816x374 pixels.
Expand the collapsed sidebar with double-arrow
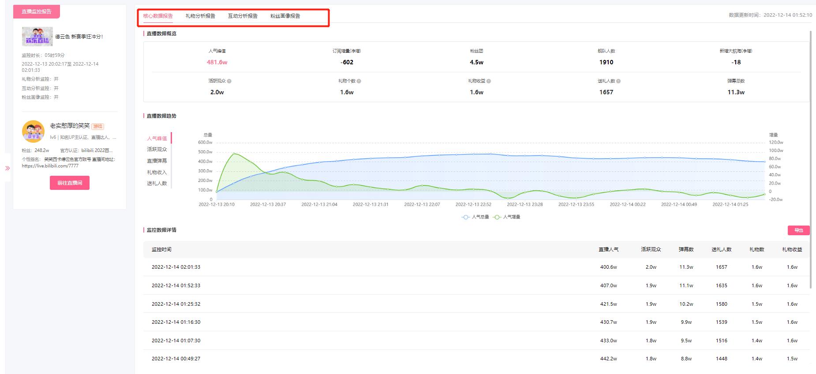[x=7, y=168]
